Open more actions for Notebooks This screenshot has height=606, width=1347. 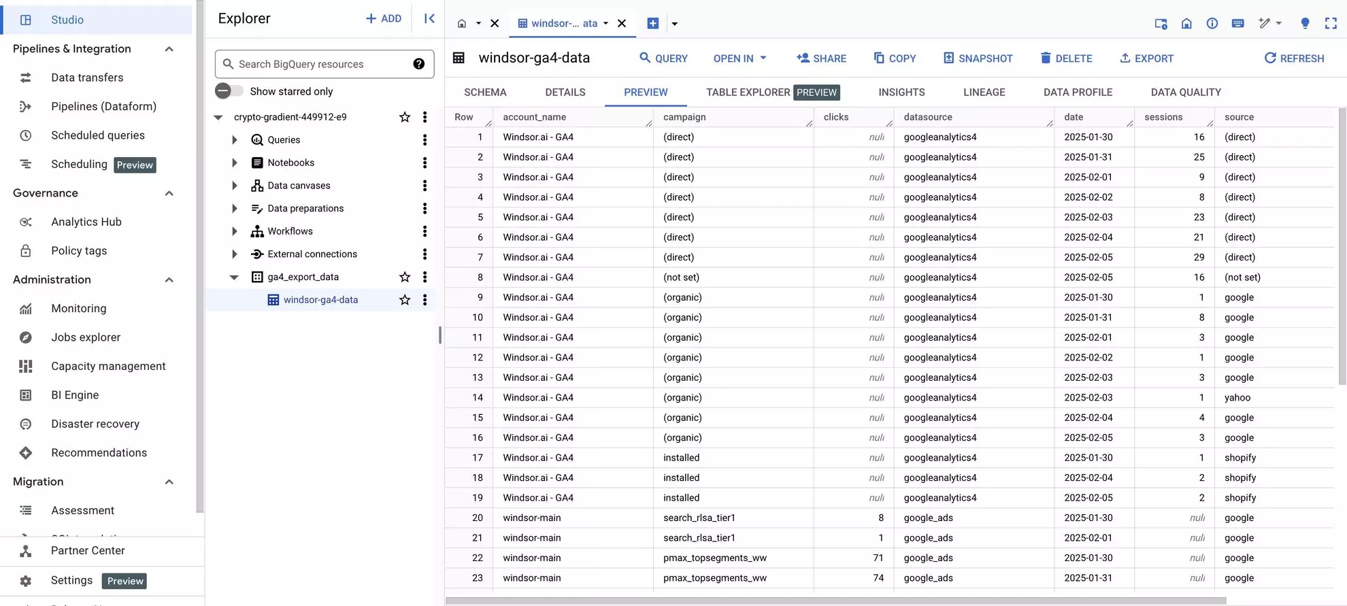425,163
